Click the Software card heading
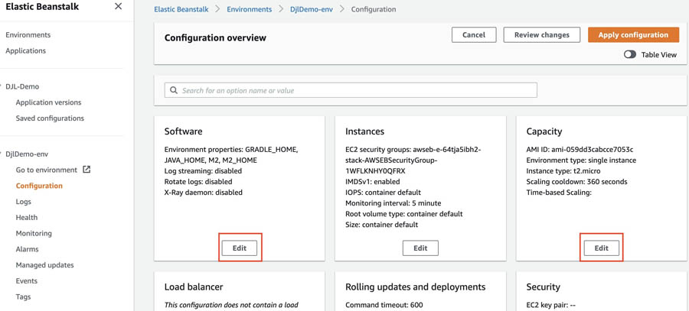The height and width of the screenshot is (311, 689). (183, 131)
